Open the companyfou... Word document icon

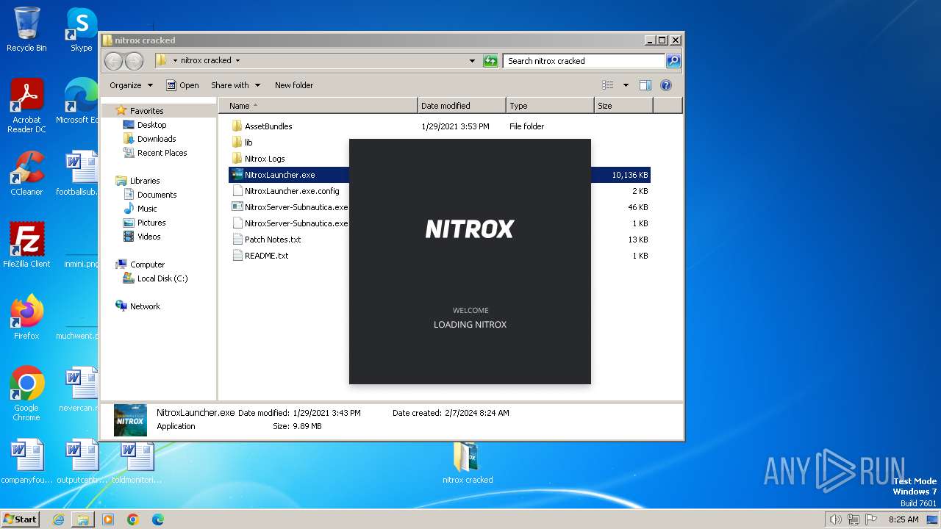26,461
